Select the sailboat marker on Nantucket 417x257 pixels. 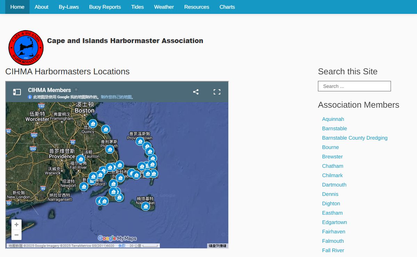pyautogui.click(x=146, y=206)
